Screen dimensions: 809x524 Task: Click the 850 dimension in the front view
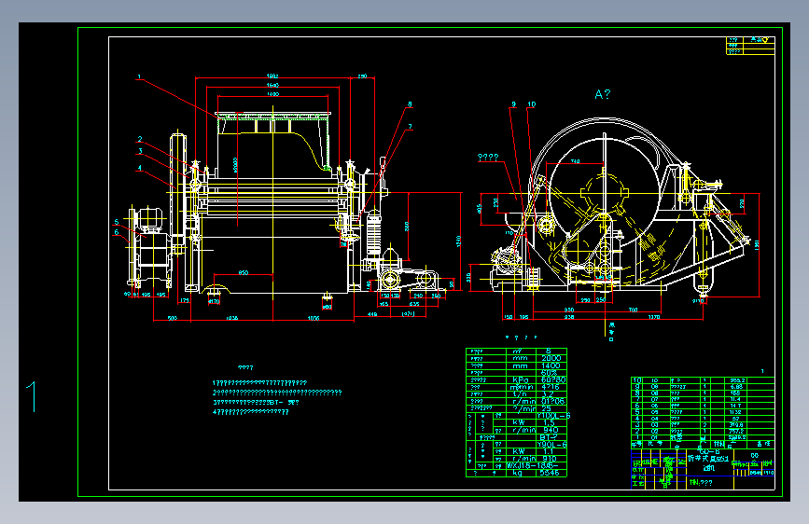[244, 273]
